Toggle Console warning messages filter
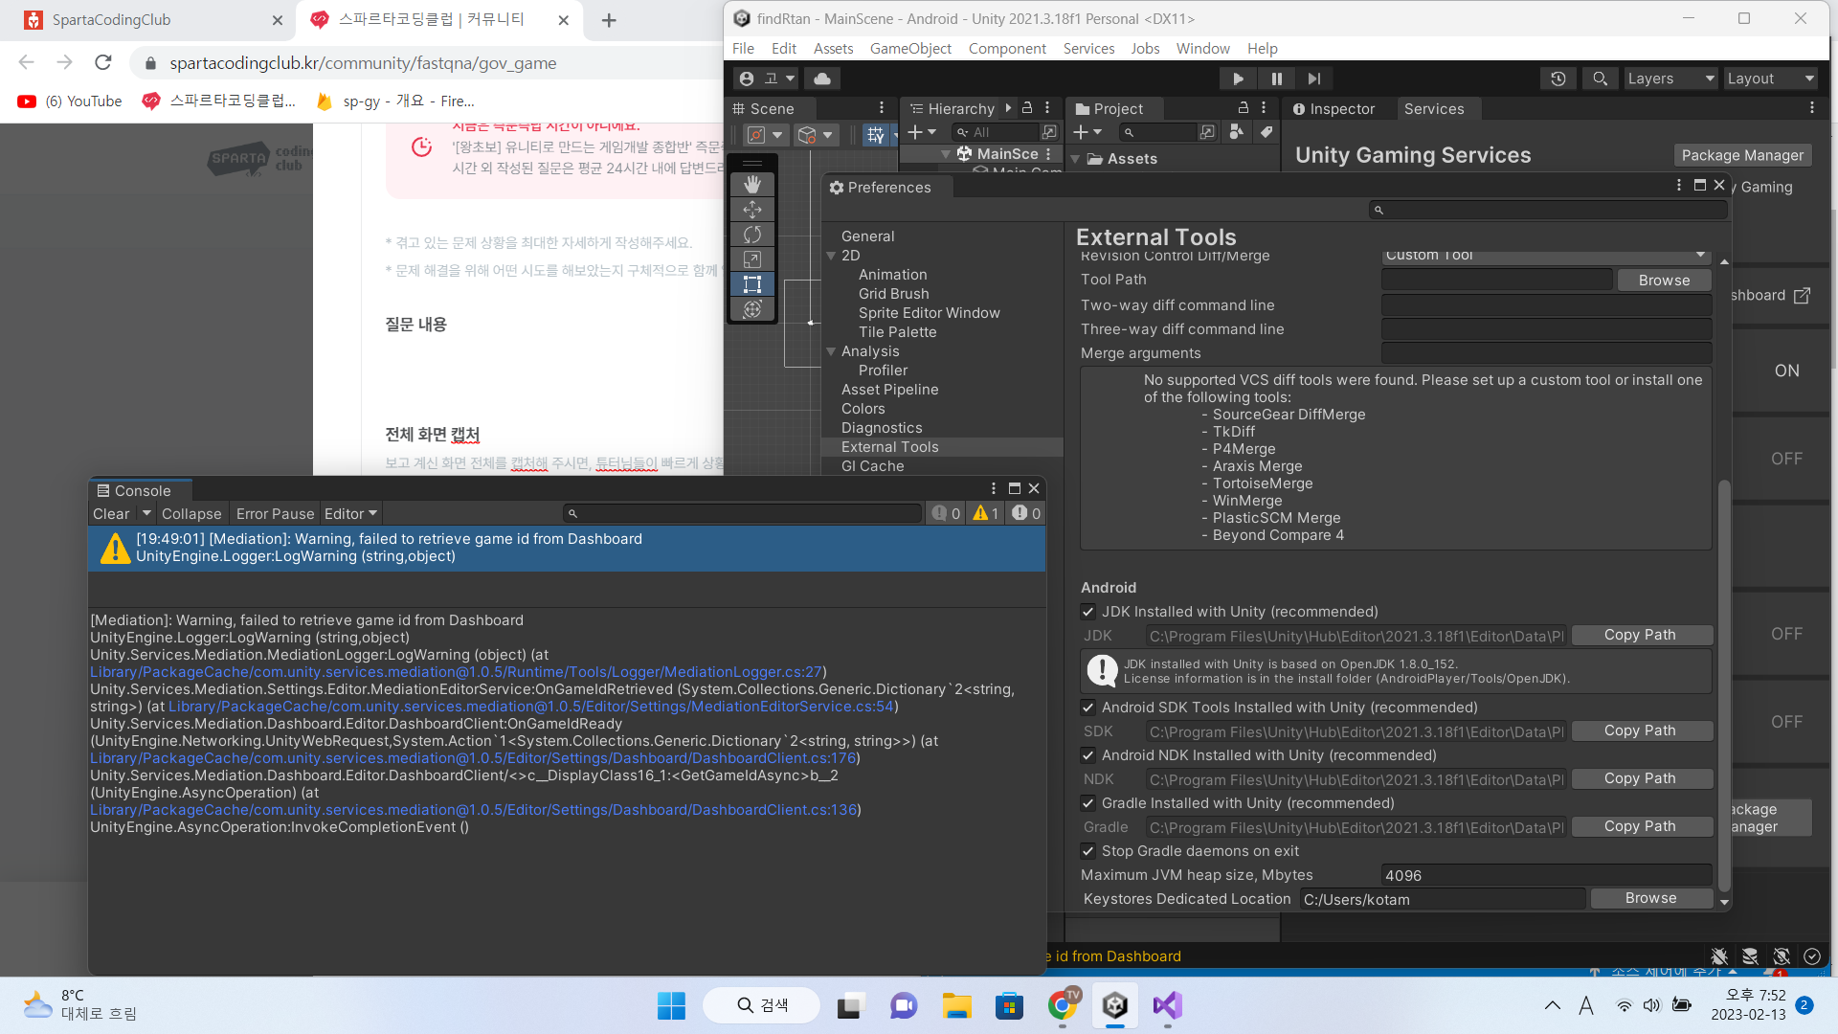The width and height of the screenshot is (1838, 1034). coord(986,514)
